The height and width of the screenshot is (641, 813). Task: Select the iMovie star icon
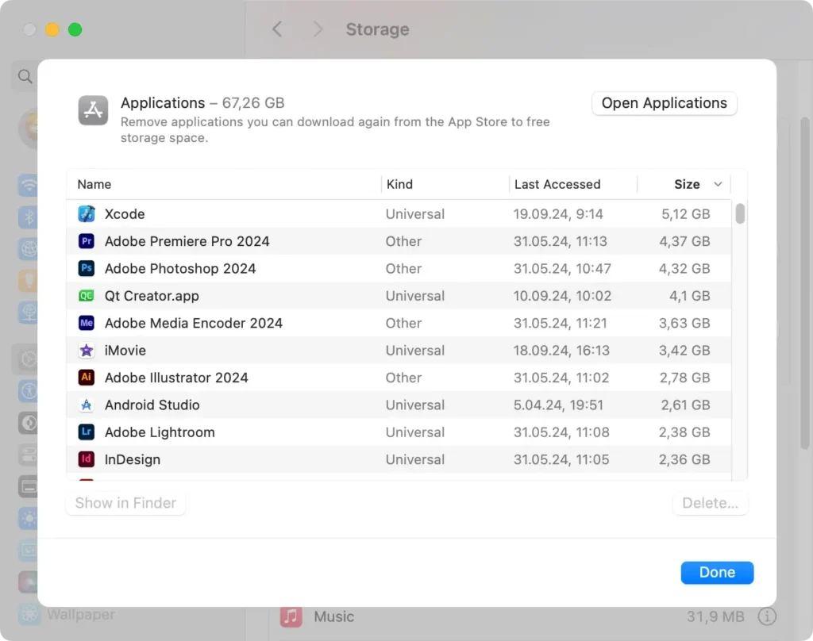87,351
